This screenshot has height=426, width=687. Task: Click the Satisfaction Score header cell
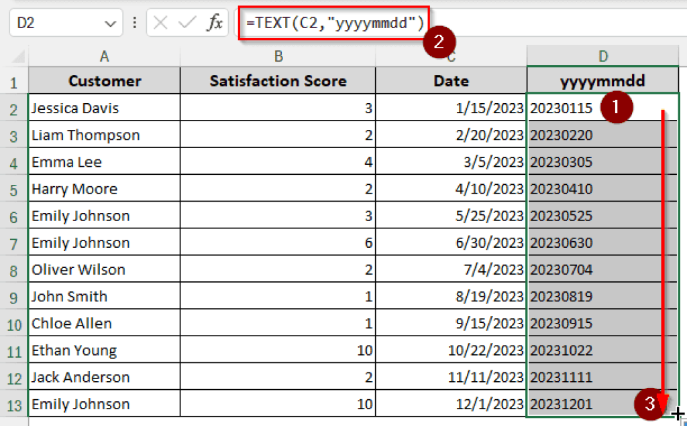(278, 80)
